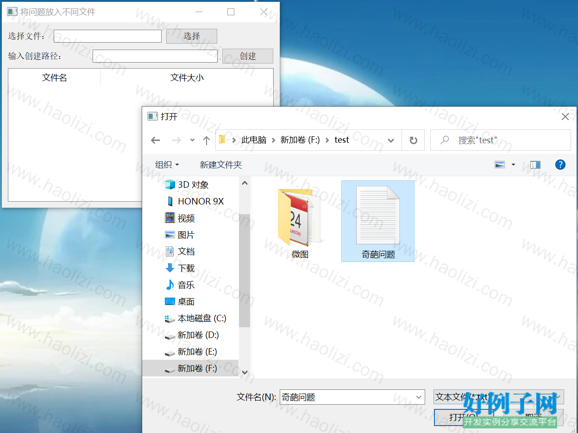Click the 音乐 note icon

(x=170, y=285)
